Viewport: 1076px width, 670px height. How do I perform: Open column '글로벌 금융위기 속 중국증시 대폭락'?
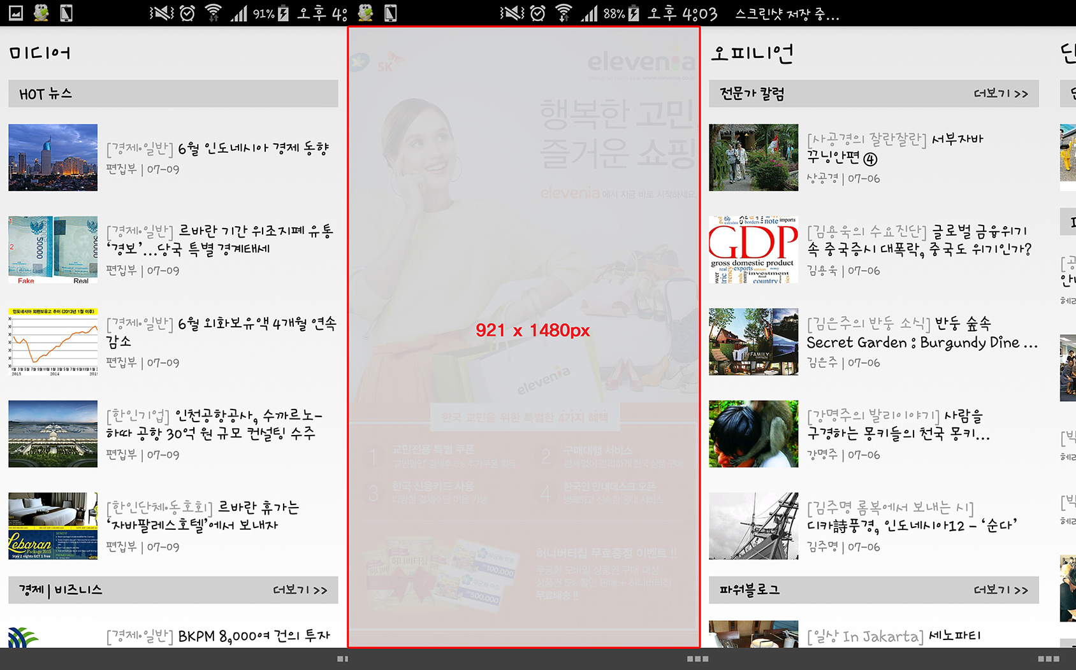coord(919,239)
